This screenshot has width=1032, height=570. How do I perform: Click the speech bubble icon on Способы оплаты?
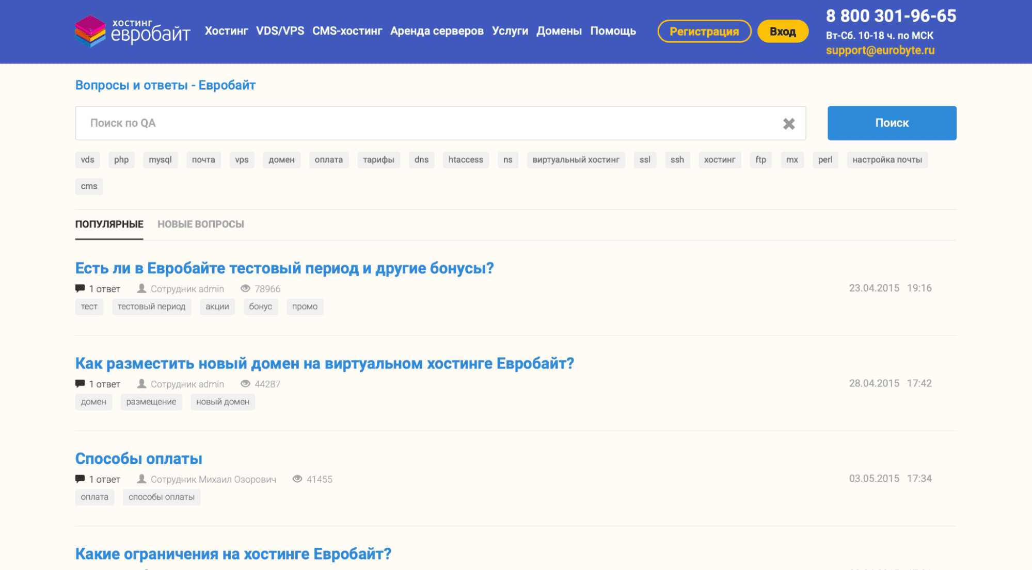coord(80,479)
